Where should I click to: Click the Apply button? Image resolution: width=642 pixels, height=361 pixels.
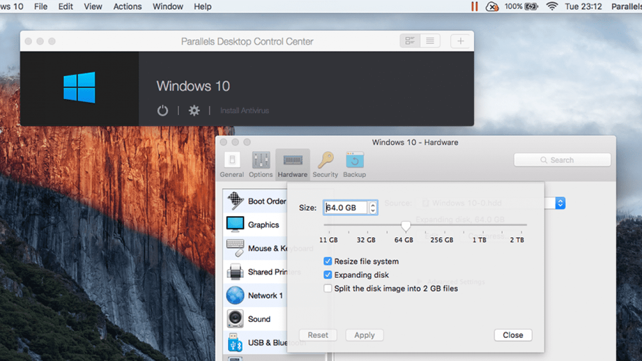(365, 335)
